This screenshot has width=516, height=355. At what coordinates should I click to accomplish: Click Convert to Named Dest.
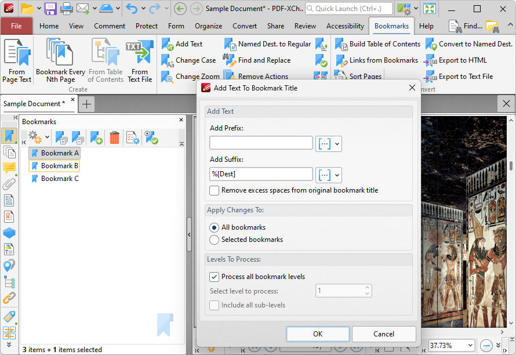[469, 44]
